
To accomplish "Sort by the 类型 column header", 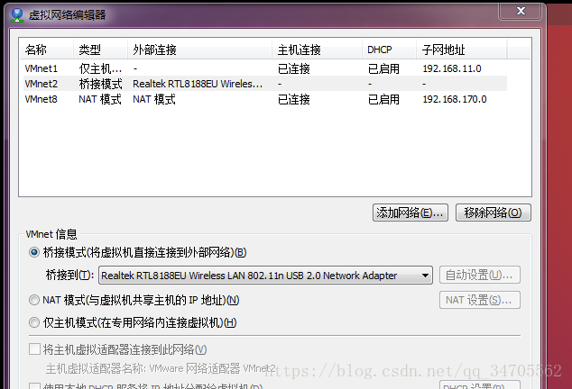I will point(100,50).
